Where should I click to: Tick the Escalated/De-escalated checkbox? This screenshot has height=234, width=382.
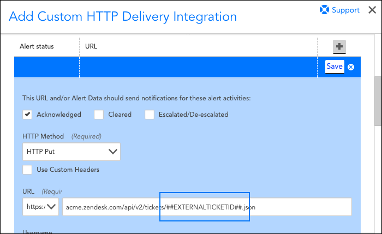tap(150, 114)
